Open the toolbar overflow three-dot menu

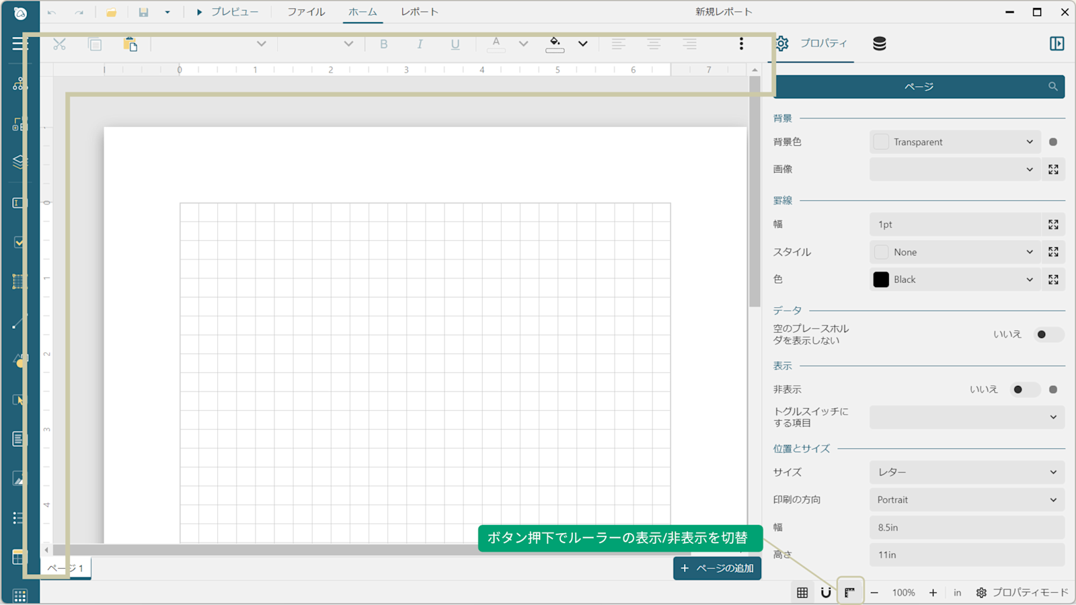(x=741, y=44)
